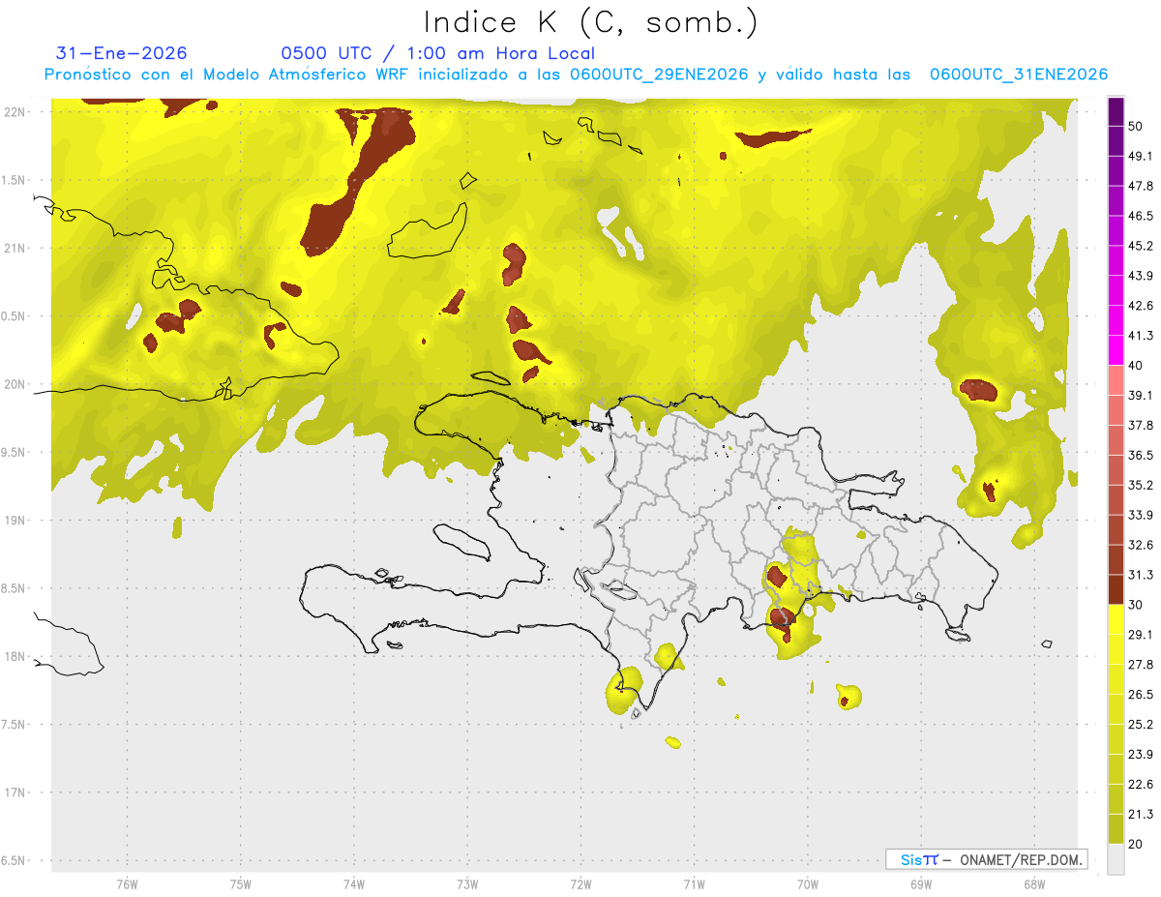Click the legend value "45.2"
Image resolution: width=1161 pixels, height=897 pixels.
click(1141, 246)
